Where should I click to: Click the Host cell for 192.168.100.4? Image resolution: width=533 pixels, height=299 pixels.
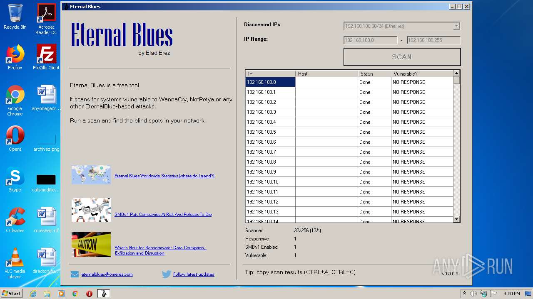click(x=326, y=122)
